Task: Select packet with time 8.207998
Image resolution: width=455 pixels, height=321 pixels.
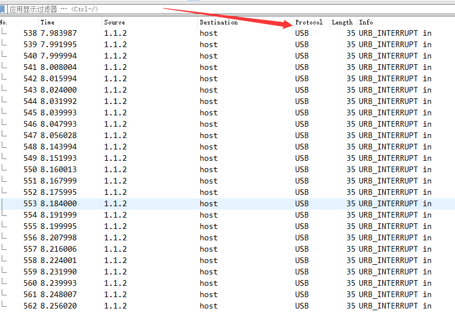Action: tap(227, 238)
